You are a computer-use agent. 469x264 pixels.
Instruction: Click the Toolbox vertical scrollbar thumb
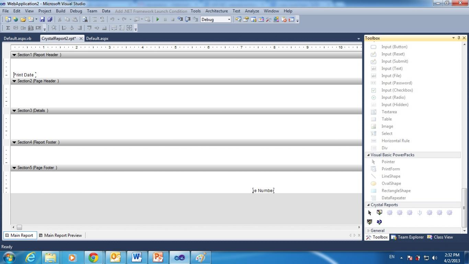[465, 208]
